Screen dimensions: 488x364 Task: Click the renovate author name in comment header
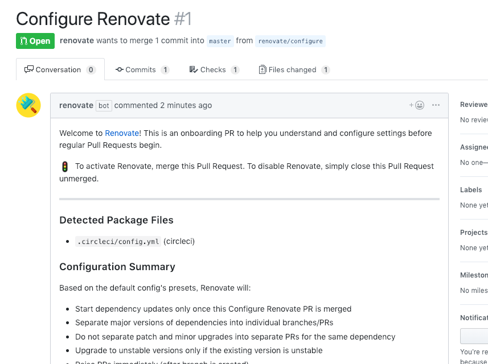tap(76, 105)
